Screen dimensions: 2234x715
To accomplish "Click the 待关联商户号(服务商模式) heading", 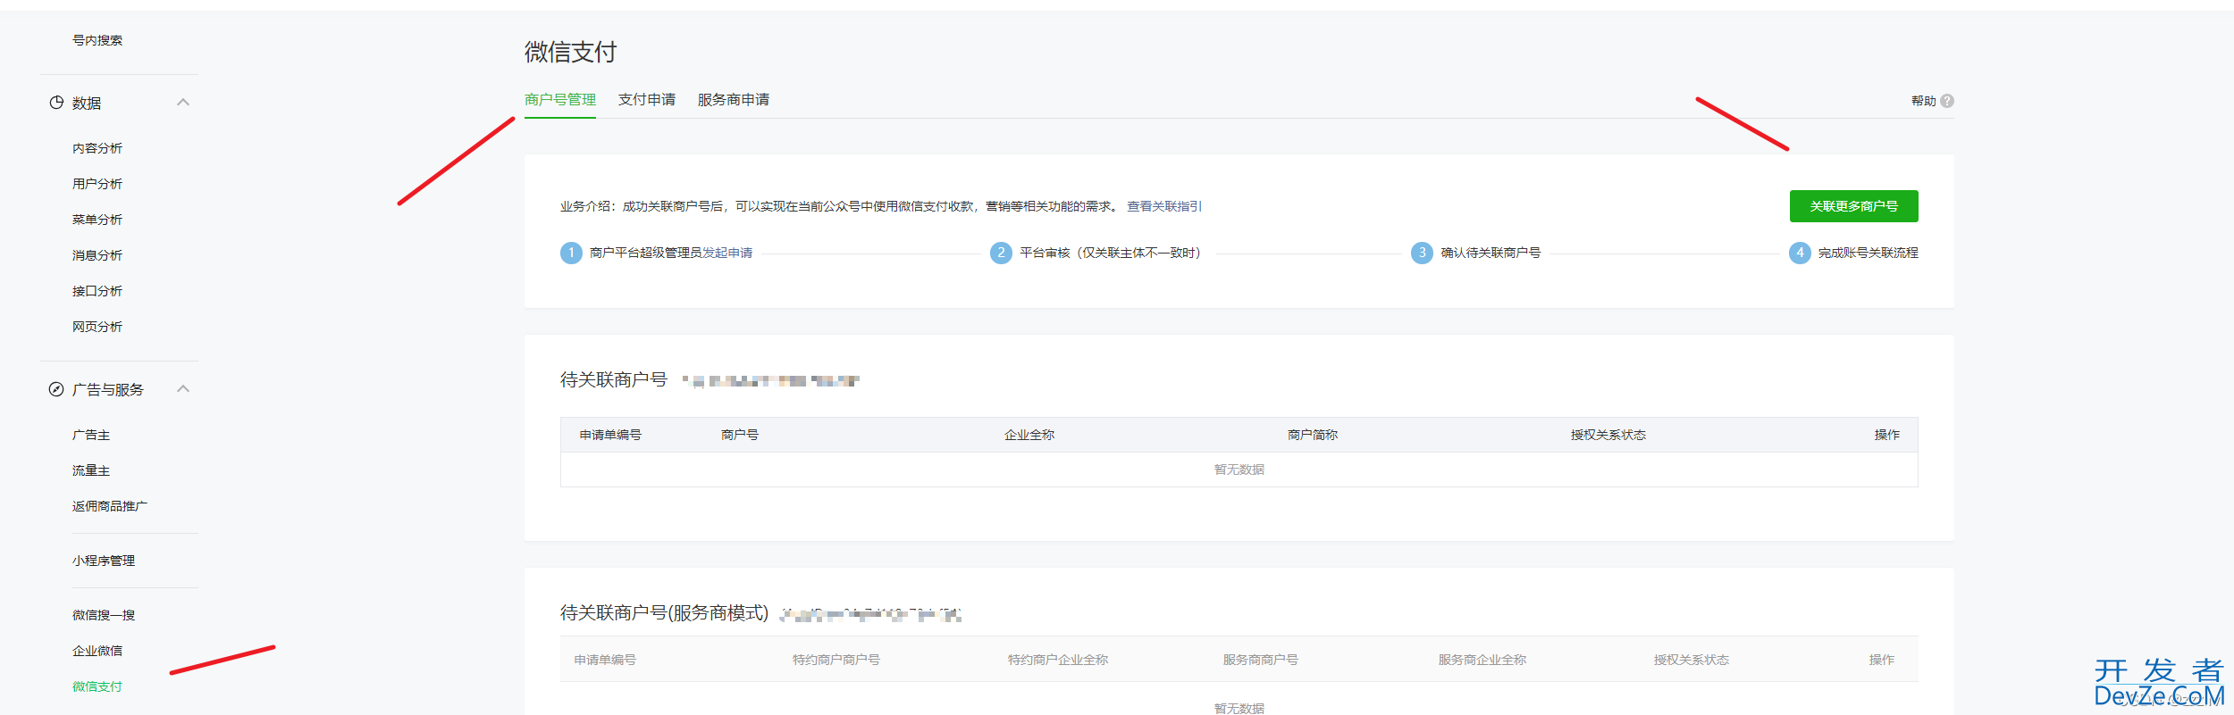I will (x=664, y=612).
